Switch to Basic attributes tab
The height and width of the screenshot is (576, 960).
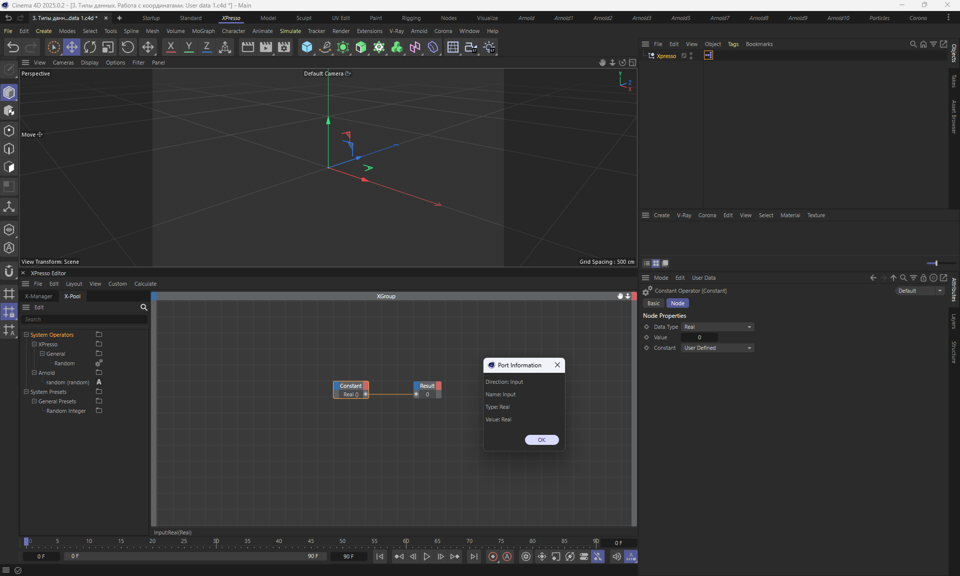pyautogui.click(x=653, y=303)
